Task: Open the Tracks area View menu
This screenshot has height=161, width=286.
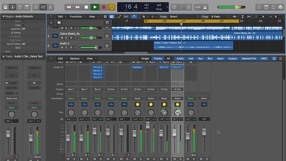Action: click(x=93, y=17)
